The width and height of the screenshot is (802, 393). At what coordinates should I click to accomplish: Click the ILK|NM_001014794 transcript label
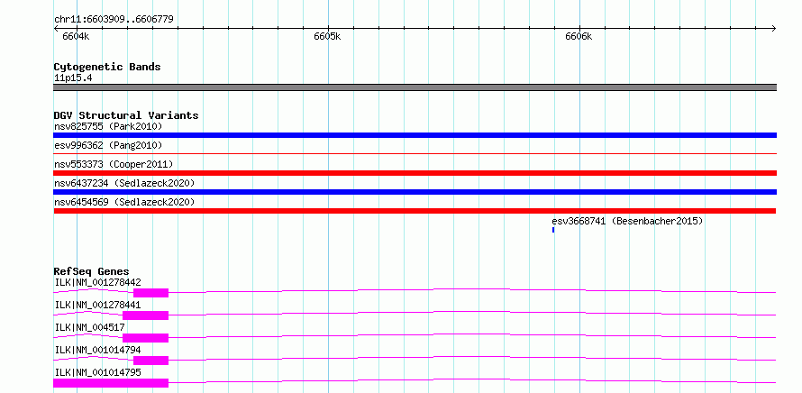click(97, 350)
